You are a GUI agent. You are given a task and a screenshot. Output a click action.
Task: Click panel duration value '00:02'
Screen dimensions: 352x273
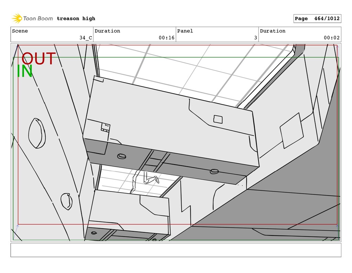click(332, 38)
